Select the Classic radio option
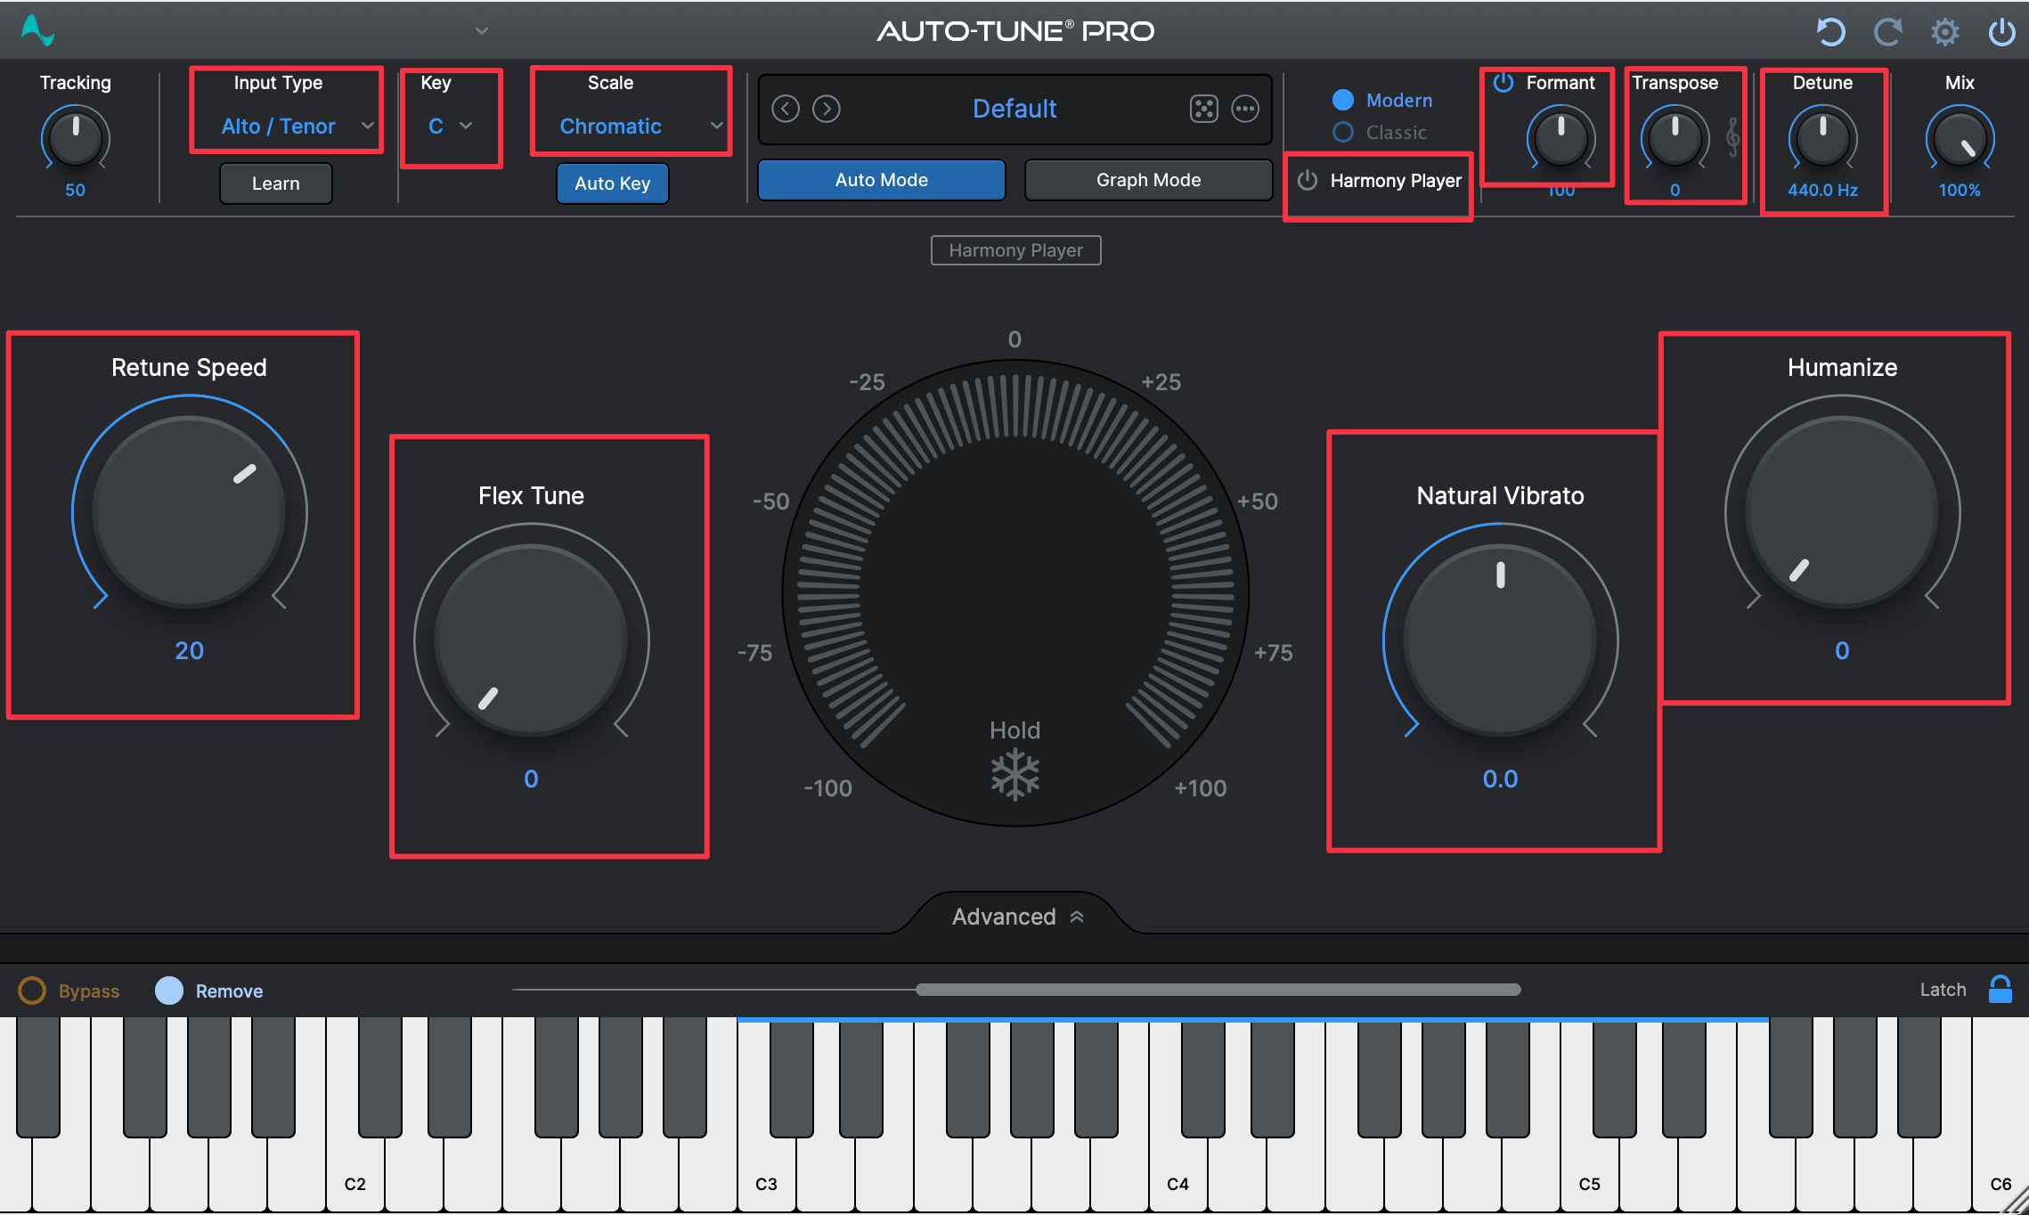 [1343, 132]
